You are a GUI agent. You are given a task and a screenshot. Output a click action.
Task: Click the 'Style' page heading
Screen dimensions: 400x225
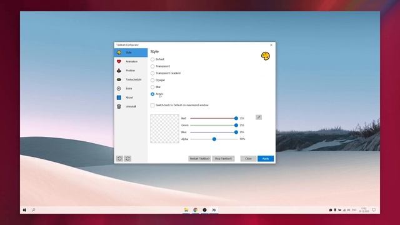click(154, 51)
